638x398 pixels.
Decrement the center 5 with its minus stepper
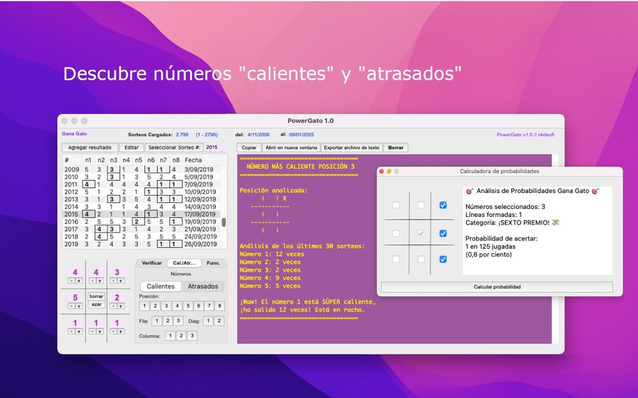pos(71,305)
